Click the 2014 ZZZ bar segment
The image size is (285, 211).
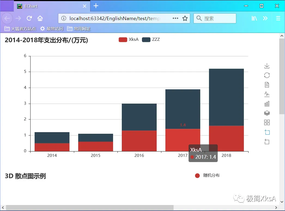[52, 138]
